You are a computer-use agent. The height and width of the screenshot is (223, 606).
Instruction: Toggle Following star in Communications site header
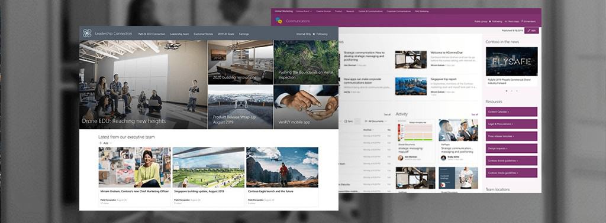point(490,22)
